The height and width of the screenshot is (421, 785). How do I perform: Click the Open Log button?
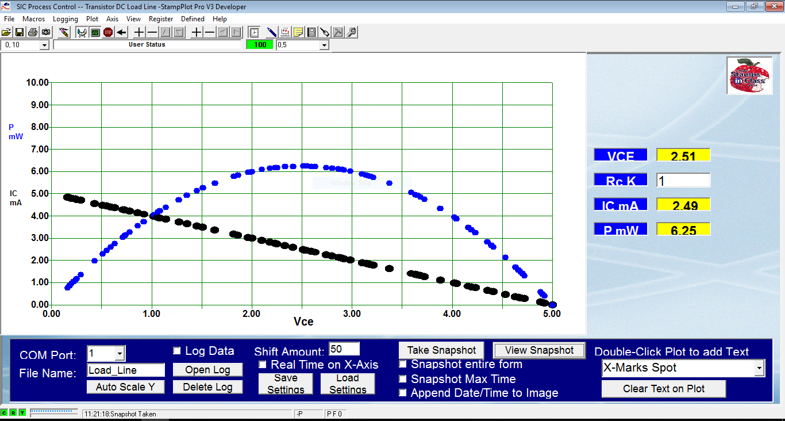pos(208,370)
